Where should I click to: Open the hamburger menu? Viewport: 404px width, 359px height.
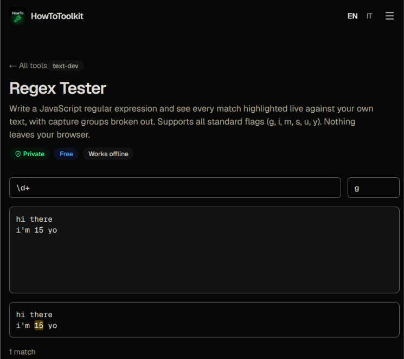point(389,16)
